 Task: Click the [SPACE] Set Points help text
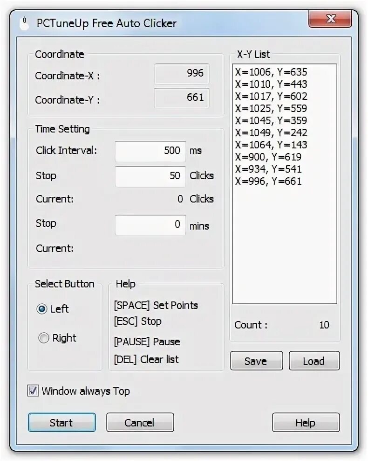pyautogui.click(x=156, y=306)
